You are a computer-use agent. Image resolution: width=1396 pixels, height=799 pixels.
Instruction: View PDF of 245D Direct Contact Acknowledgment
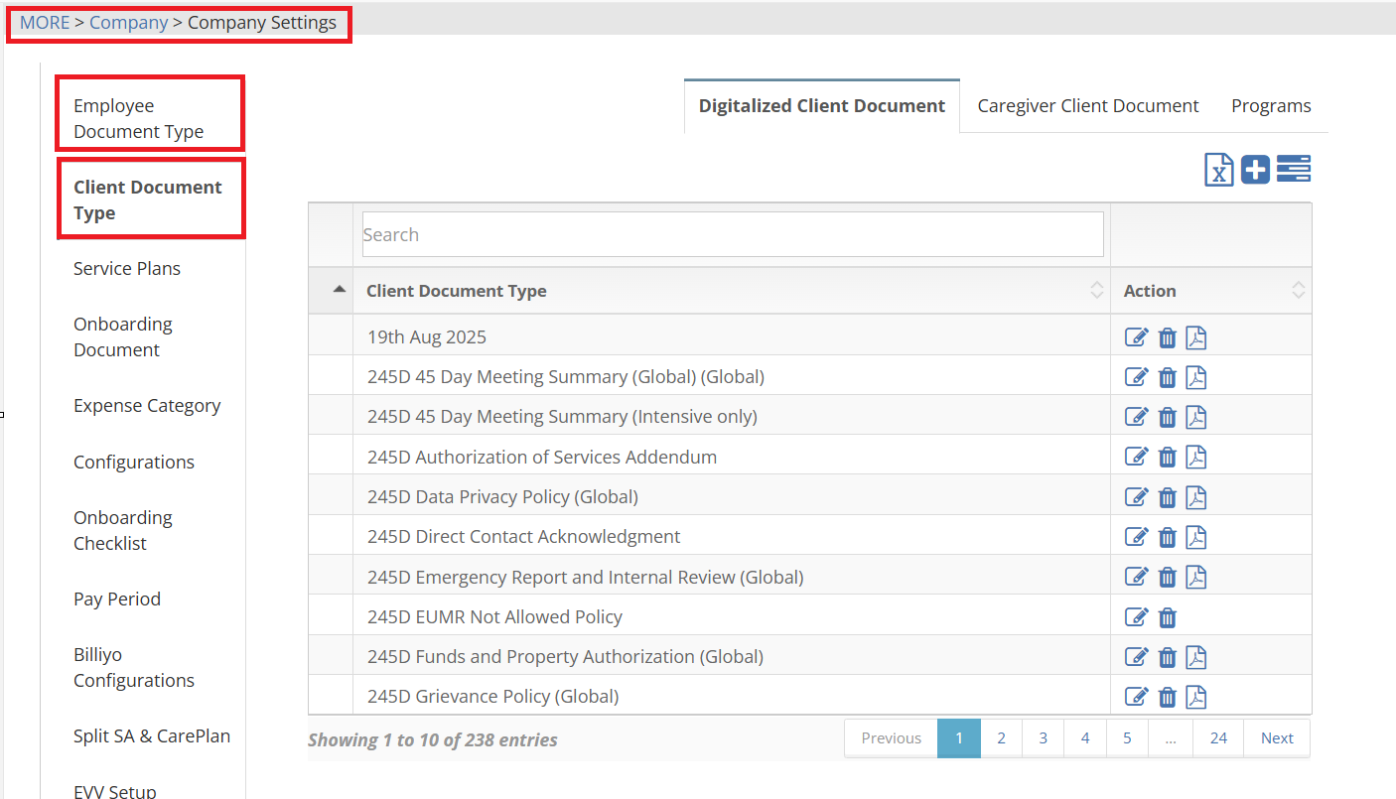[1196, 537]
